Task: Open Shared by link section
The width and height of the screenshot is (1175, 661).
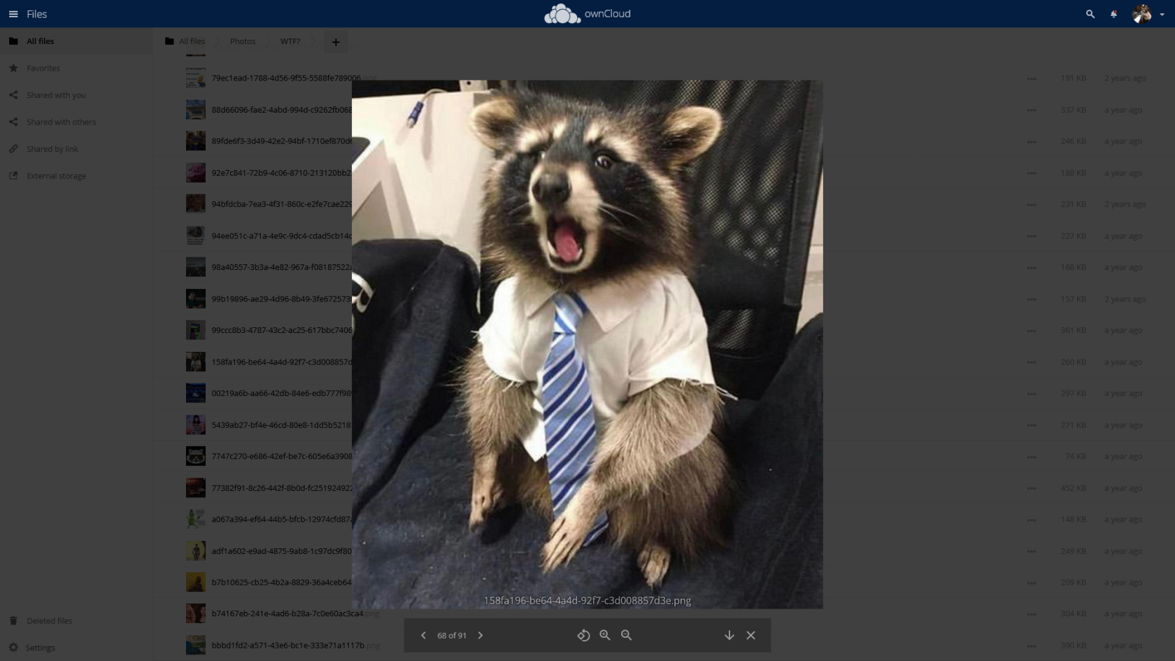Action: [x=76, y=149]
